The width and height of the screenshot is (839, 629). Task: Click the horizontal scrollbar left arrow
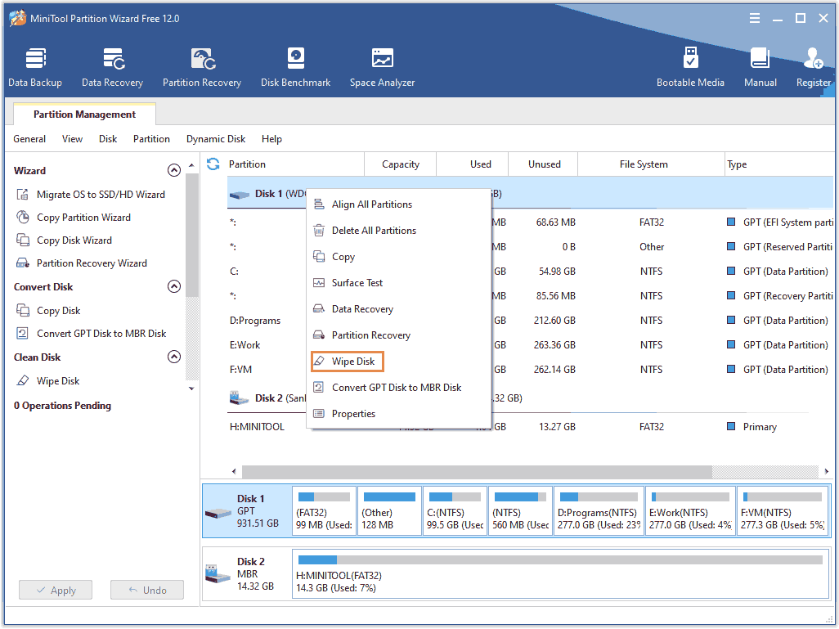click(235, 472)
